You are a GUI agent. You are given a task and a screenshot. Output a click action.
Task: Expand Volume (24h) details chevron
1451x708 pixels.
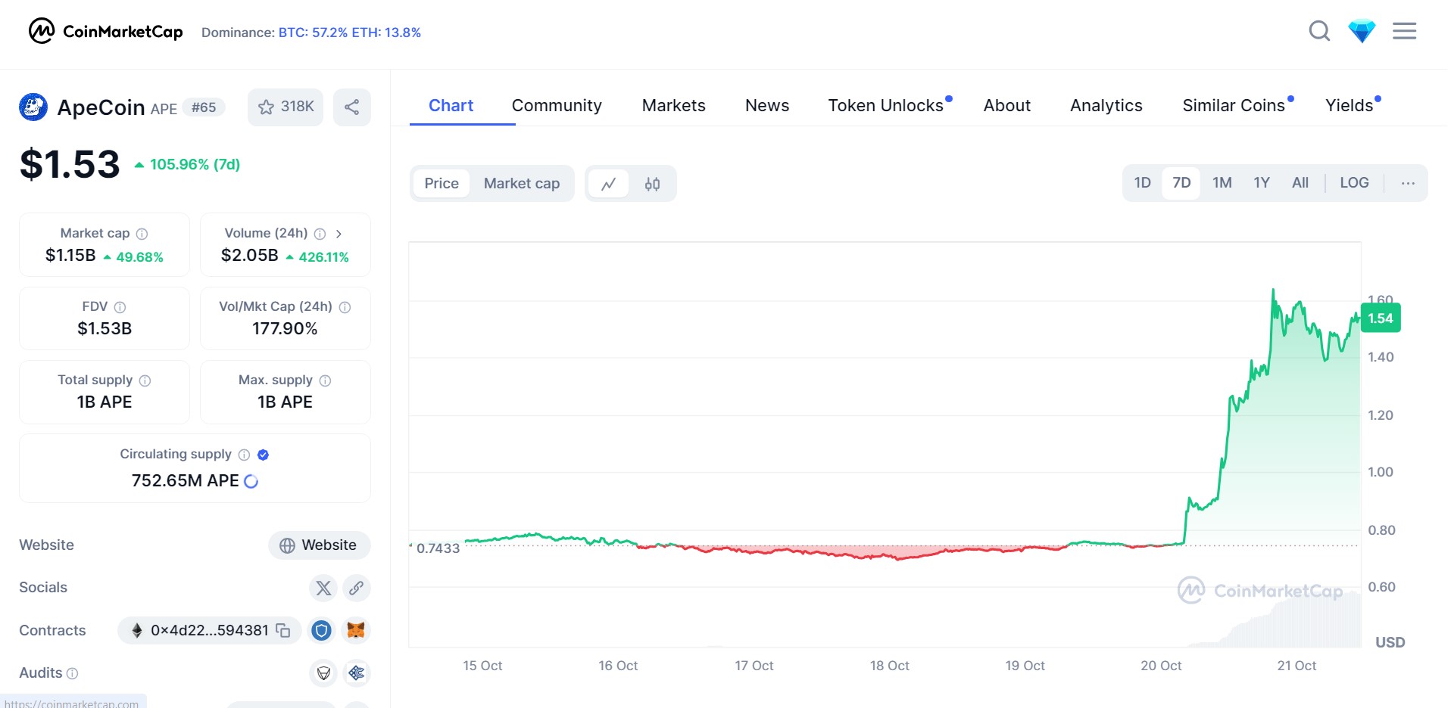click(339, 234)
